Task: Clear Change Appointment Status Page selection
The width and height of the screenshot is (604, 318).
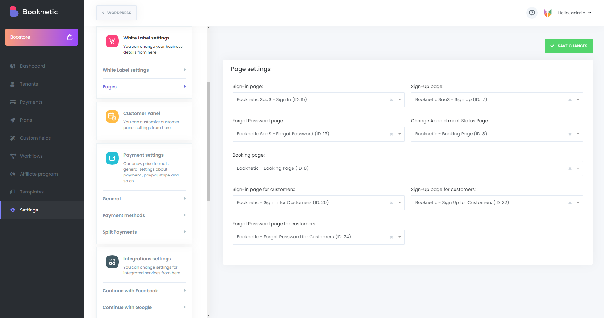Action: [570, 134]
